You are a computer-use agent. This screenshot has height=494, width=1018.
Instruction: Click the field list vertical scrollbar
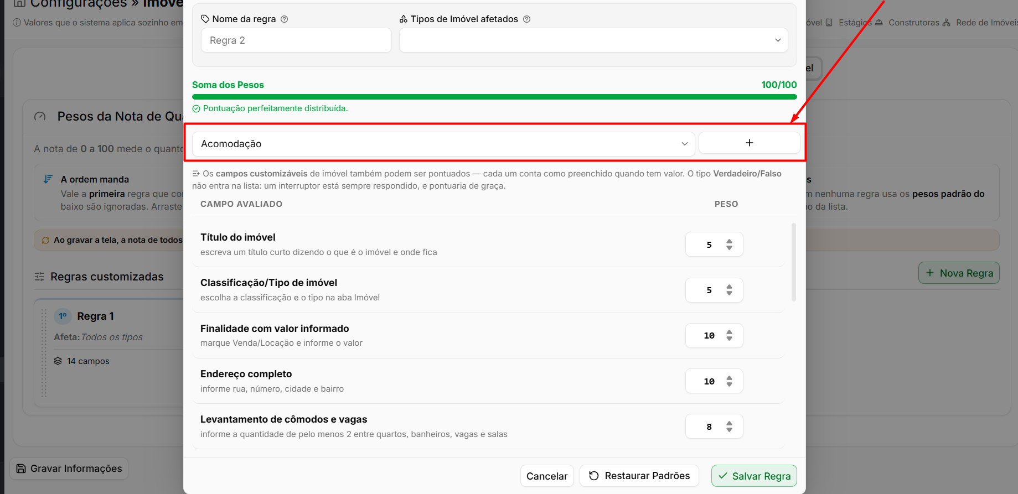[x=794, y=262]
